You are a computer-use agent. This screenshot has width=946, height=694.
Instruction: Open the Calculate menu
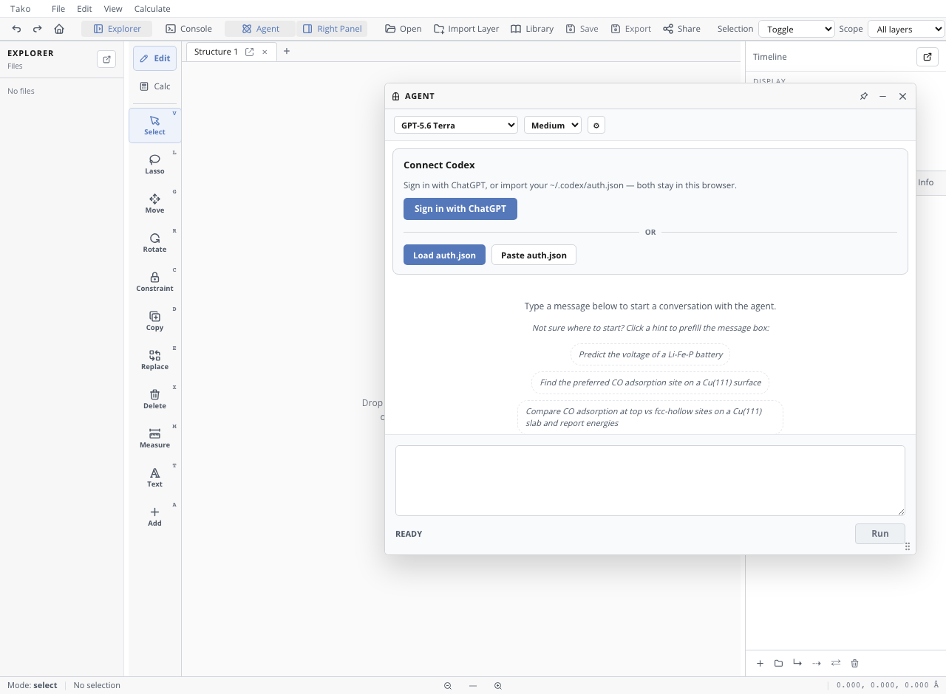point(152,9)
